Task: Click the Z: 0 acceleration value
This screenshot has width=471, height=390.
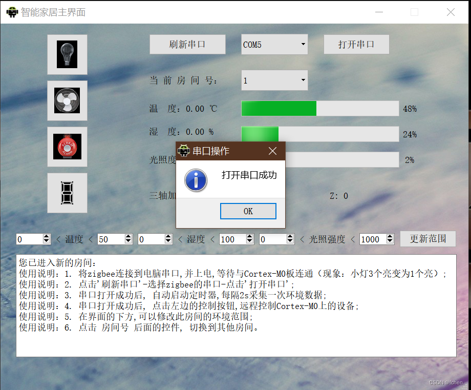Action: (339, 196)
